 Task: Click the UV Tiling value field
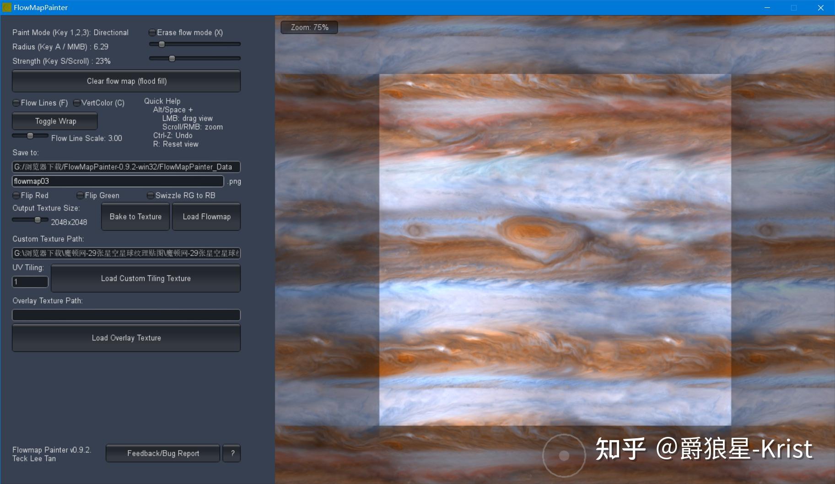[29, 281]
